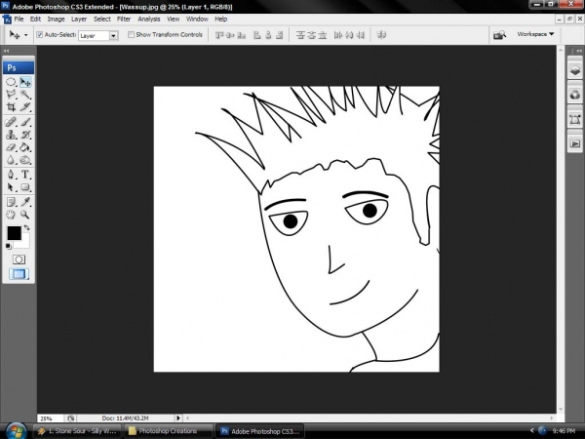Select the Path Selection tool
This screenshot has width=585, height=439.
pyautogui.click(x=11, y=187)
